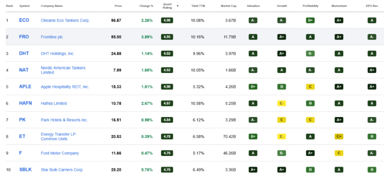Screen dimensions: 384x176
Task: Open the F ticker symbol link
Action: coord(21,153)
